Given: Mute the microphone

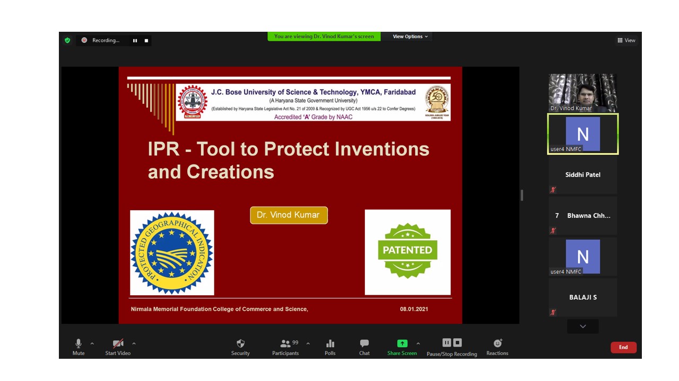Looking at the screenshot, I should (79, 347).
